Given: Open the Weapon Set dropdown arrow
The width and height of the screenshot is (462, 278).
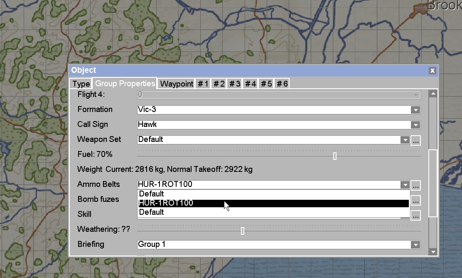Looking at the screenshot, I should coord(405,140).
